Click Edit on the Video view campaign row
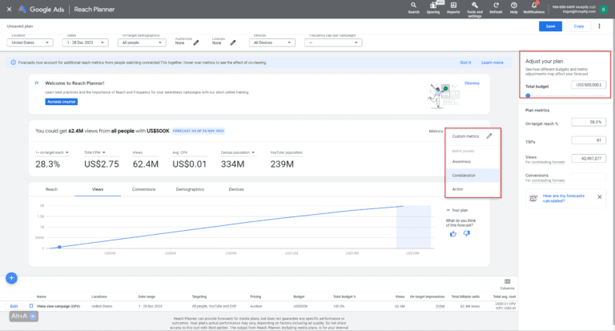Screen dimensions: 615x331 [14, 306]
